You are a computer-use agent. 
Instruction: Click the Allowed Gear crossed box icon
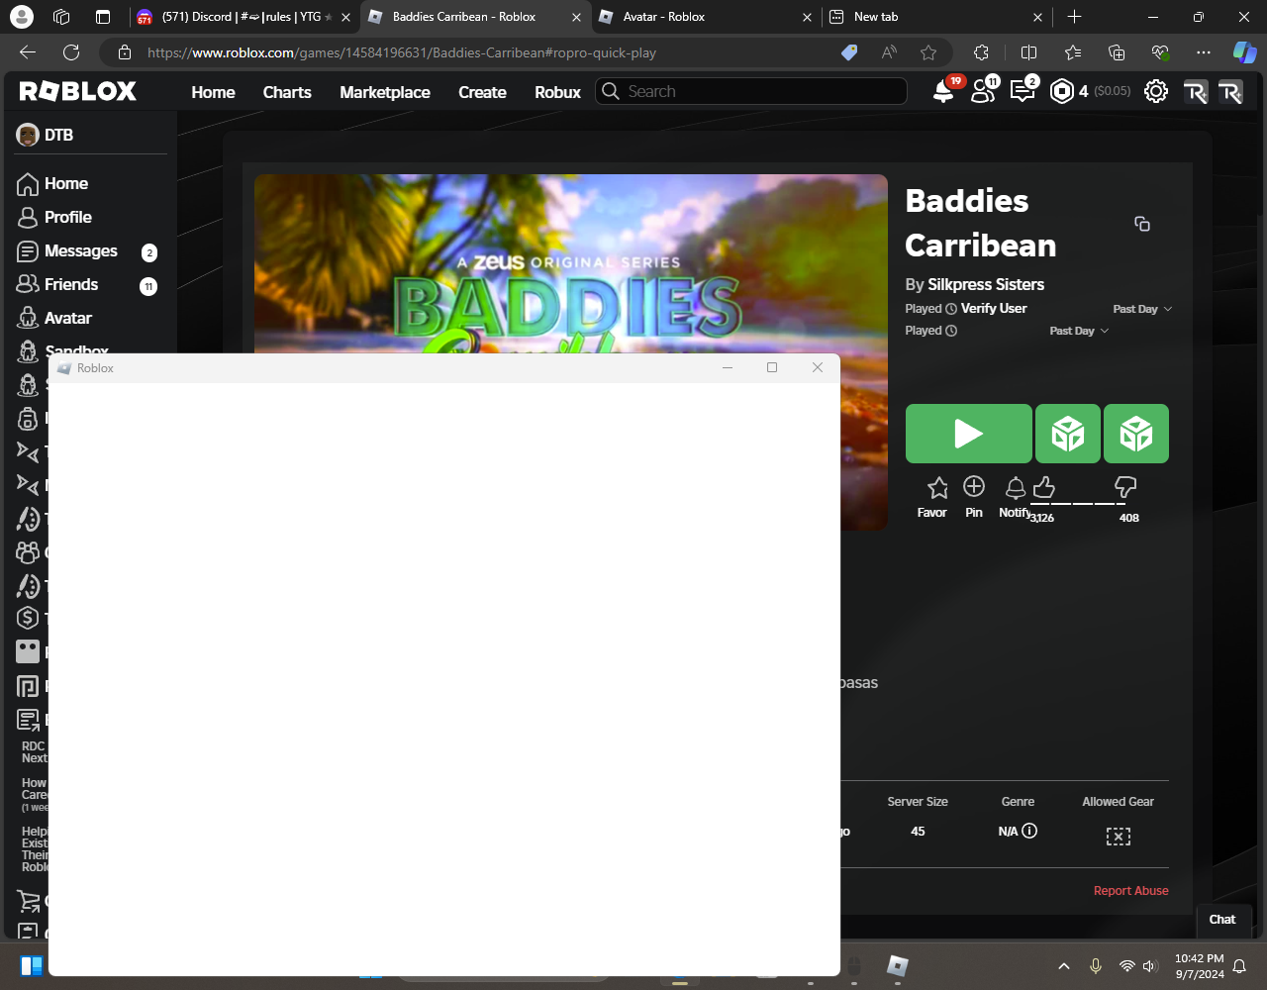click(1119, 837)
